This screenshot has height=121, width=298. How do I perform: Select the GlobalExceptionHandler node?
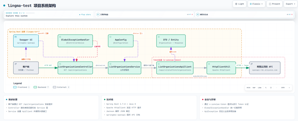(75, 41)
